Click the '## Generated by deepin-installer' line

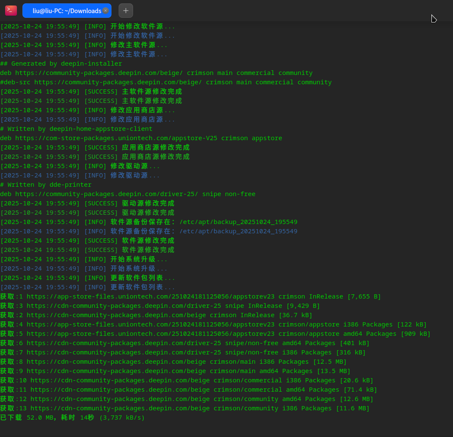click(61, 64)
